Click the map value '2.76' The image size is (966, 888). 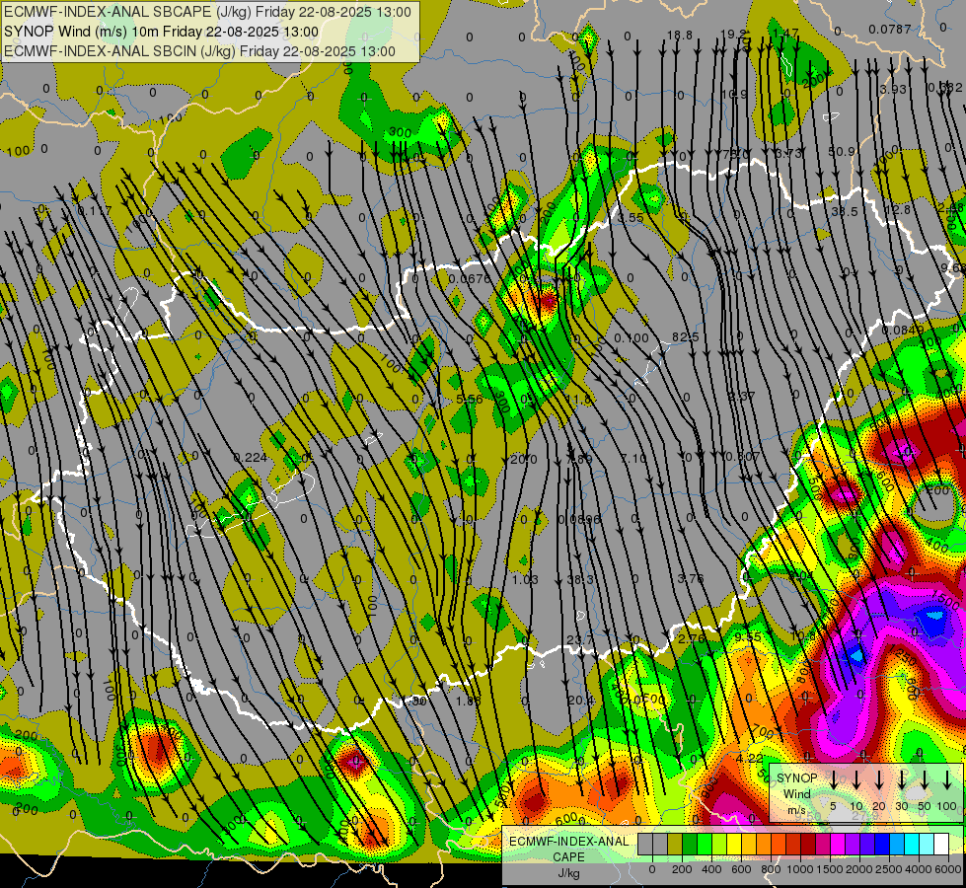coord(692,638)
